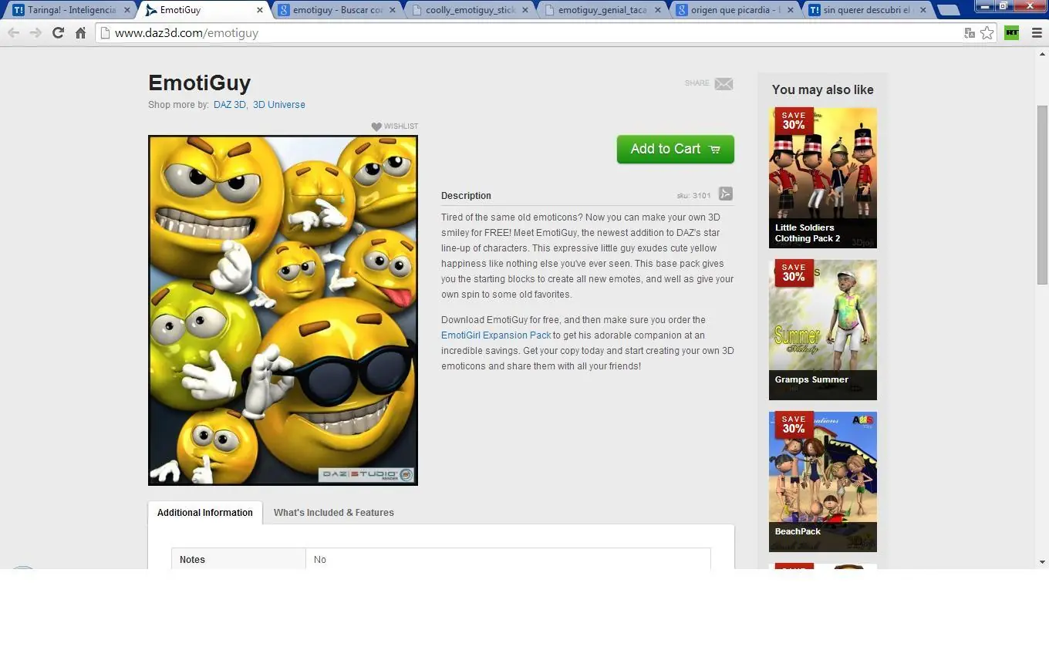
Task: Click the green Add to Cart button
Action: (676, 149)
